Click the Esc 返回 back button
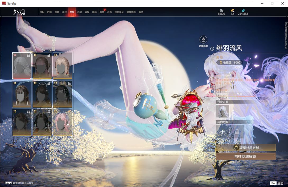 coord(277,183)
